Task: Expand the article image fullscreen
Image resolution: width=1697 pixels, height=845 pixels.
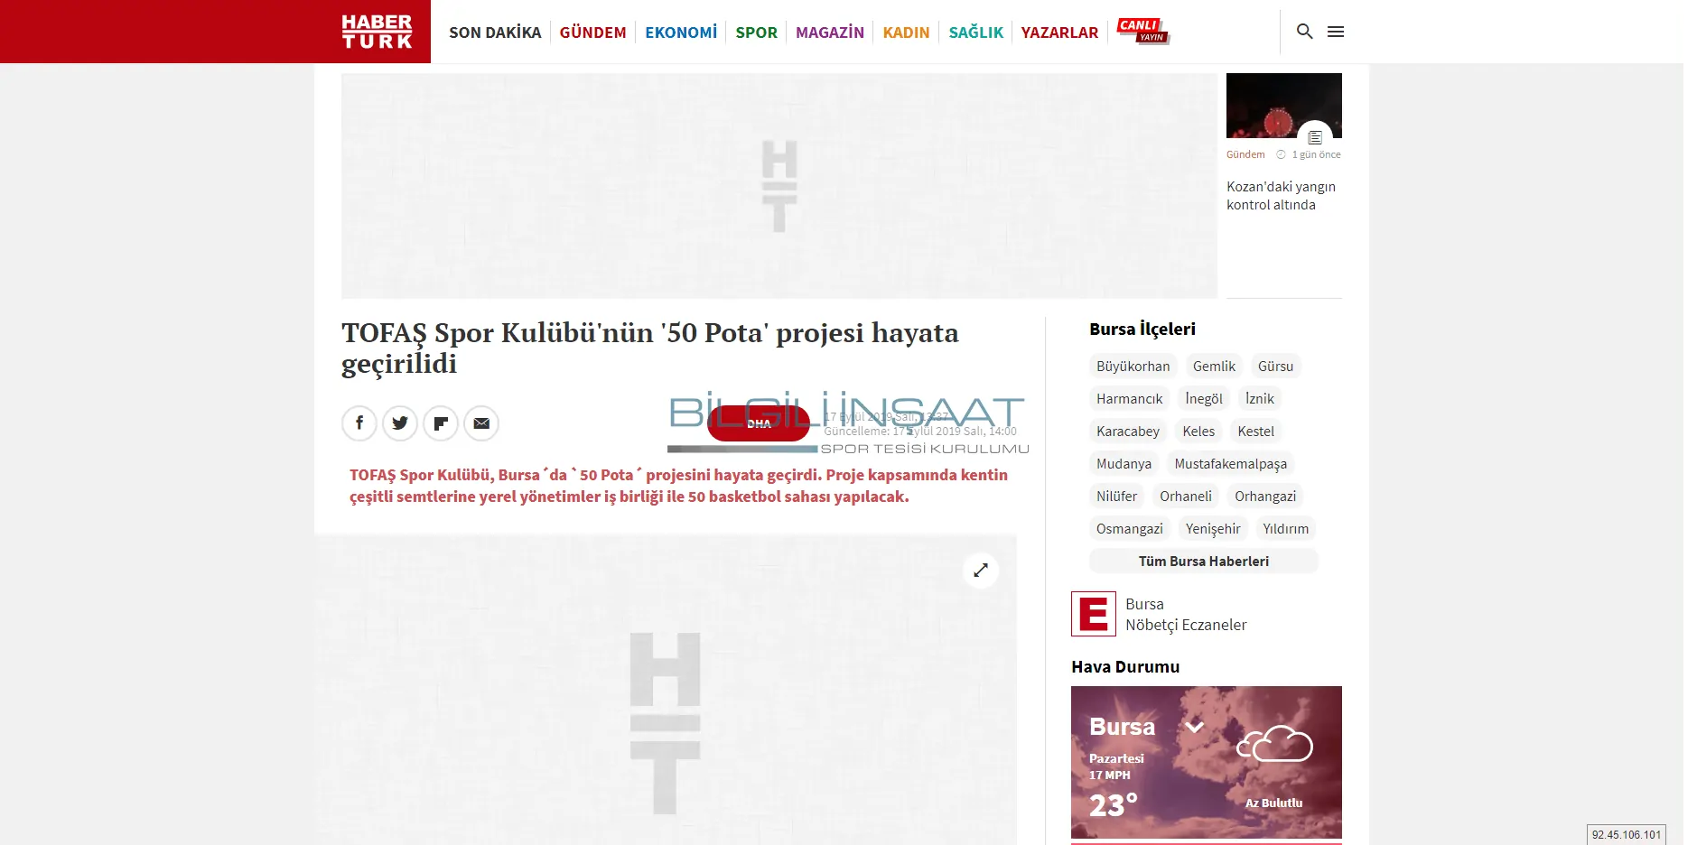Action: [981, 570]
